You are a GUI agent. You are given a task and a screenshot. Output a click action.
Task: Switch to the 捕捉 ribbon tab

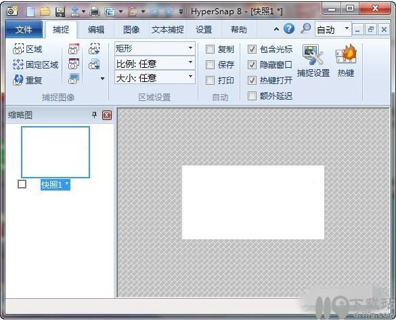click(x=61, y=30)
